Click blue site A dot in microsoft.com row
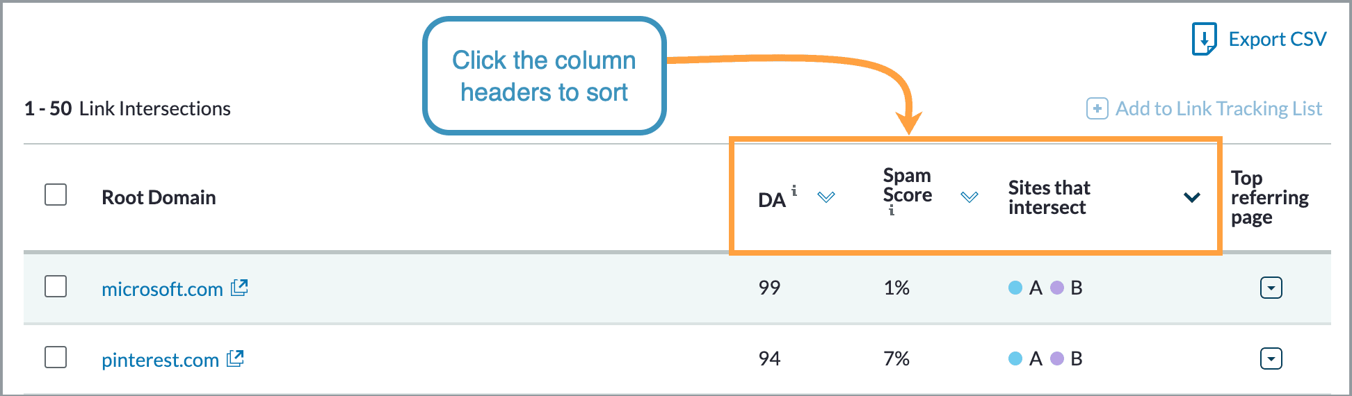The height and width of the screenshot is (396, 1352). point(1015,288)
